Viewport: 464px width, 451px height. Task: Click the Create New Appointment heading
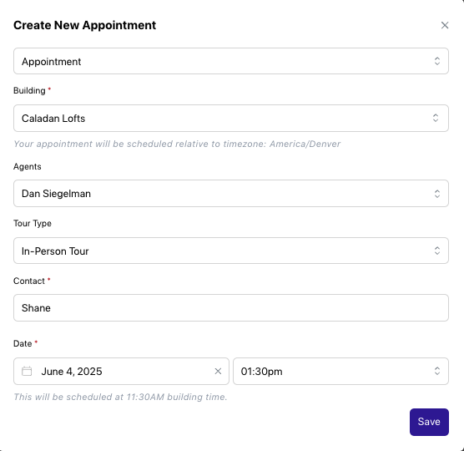84,25
